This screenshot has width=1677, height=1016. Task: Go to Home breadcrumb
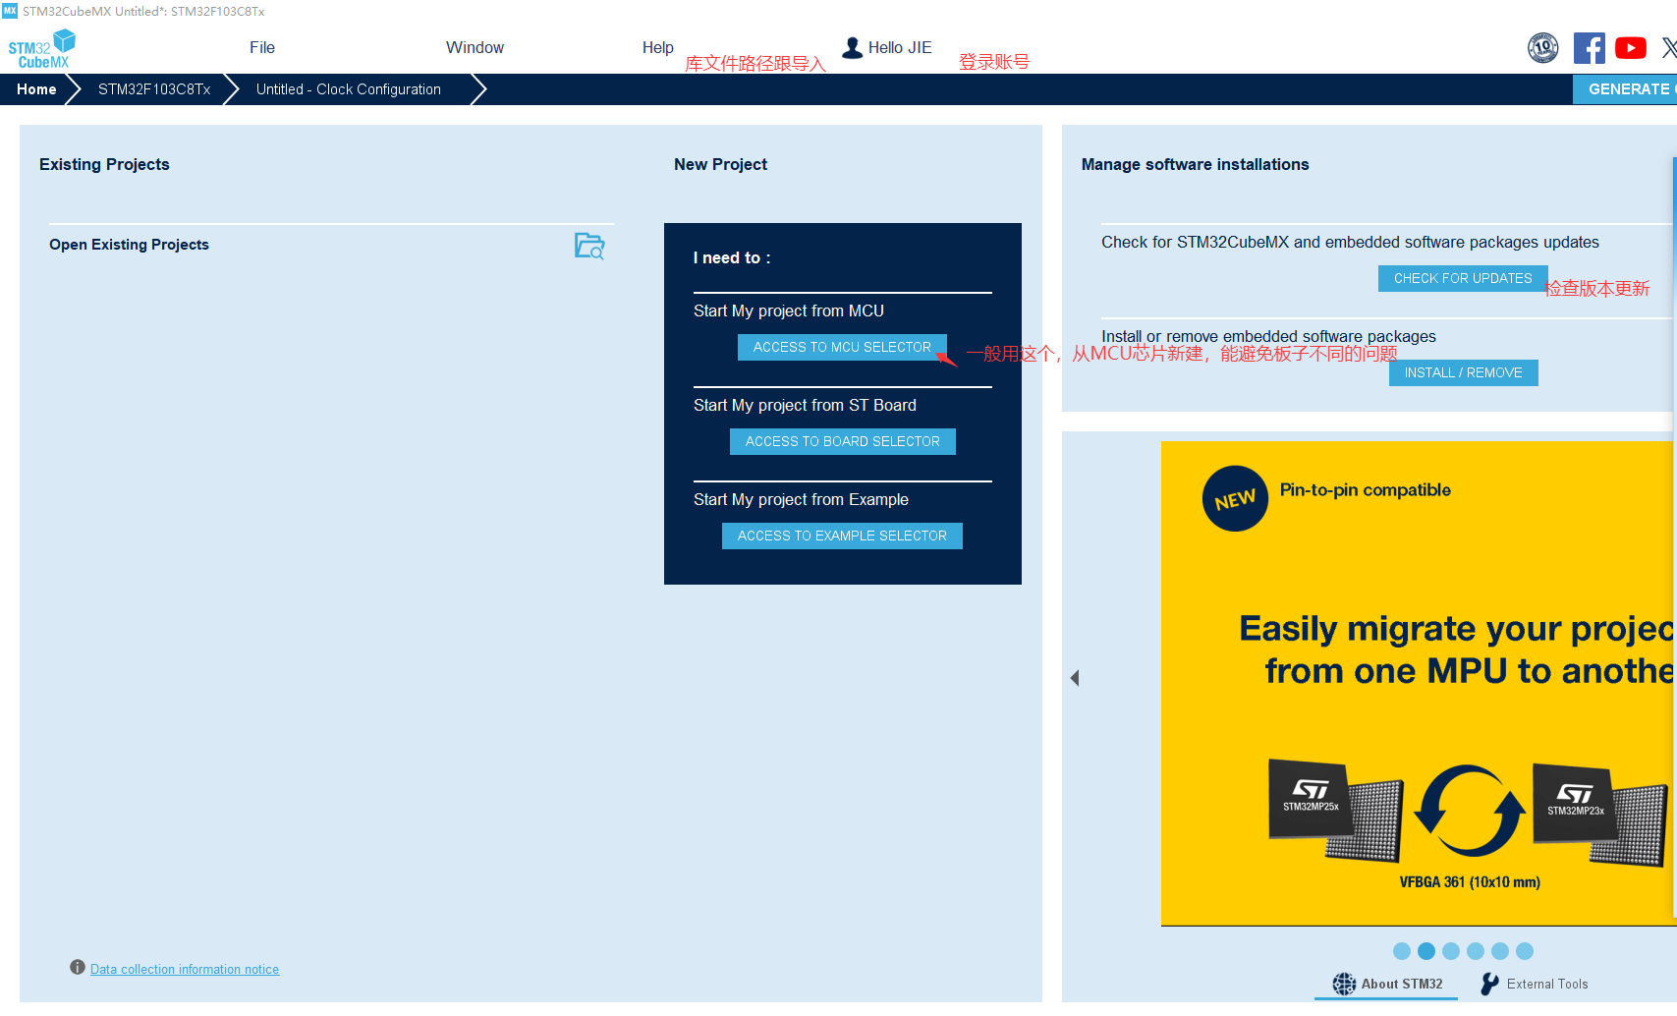(36, 89)
